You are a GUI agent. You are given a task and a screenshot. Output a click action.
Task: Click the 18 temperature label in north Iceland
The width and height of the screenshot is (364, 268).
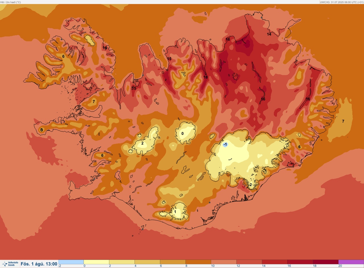tap(206, 77)
